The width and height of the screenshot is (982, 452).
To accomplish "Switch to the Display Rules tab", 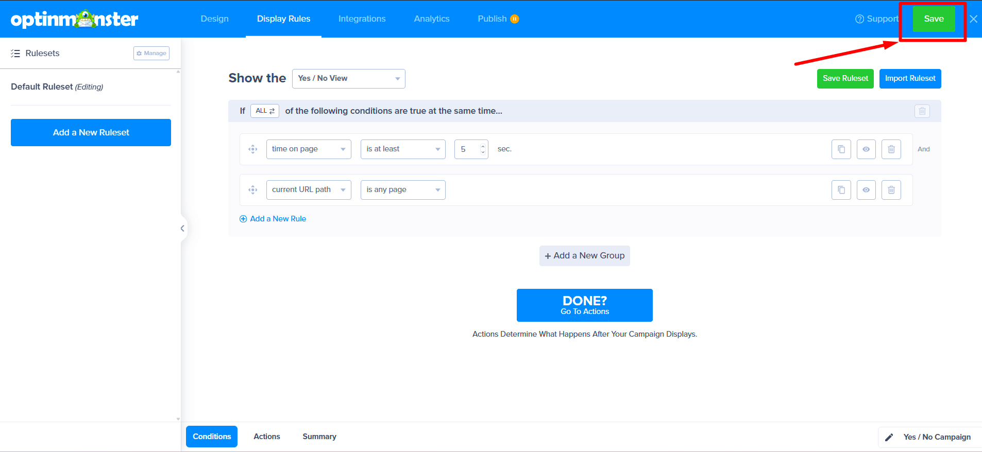I will pyautogui.click(x=283, y=19).
